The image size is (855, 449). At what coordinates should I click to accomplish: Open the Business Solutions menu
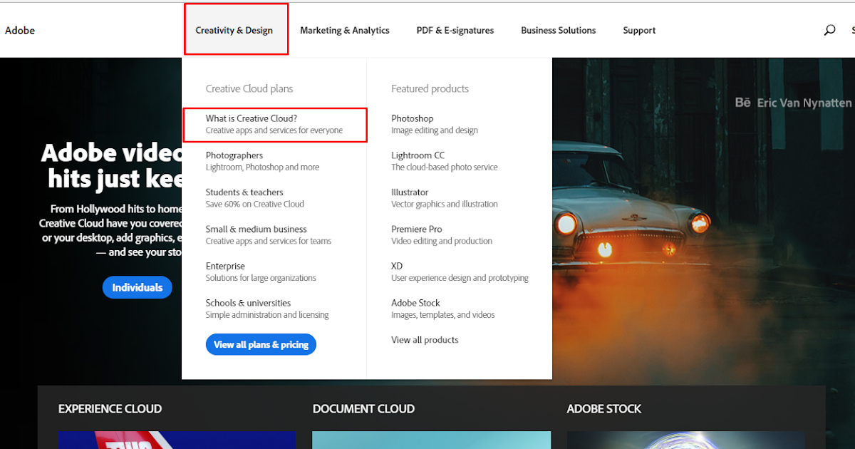[559, 30]
